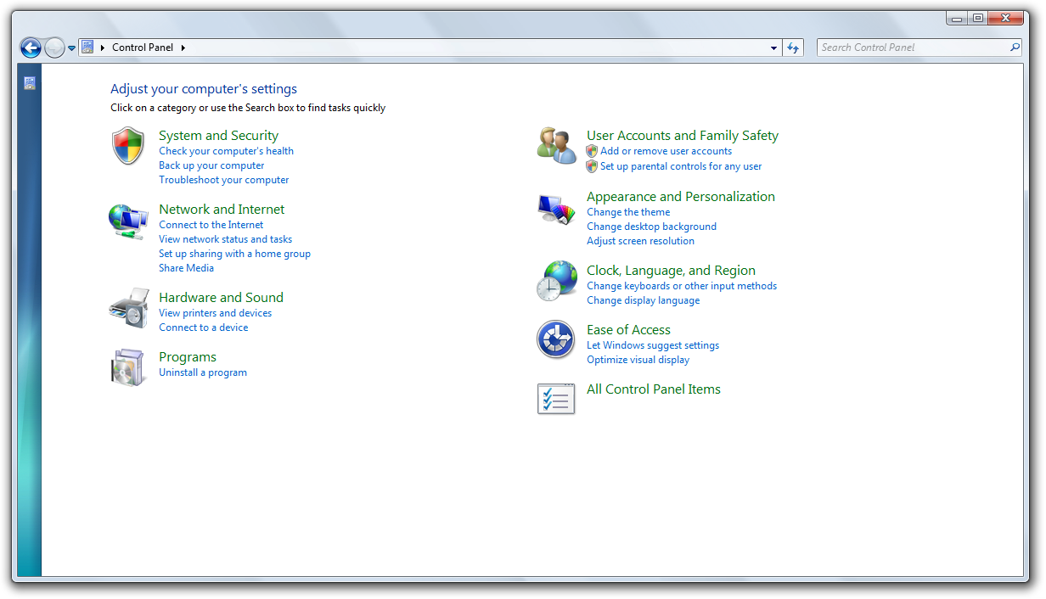Image resolution: width=1046 pixels, height=599 pixels.
Task: Click the Clock, Language, and Region globe icon
Action: click(557, 281)
